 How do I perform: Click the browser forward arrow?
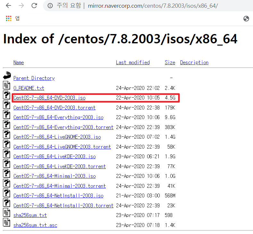pos(21,6)
